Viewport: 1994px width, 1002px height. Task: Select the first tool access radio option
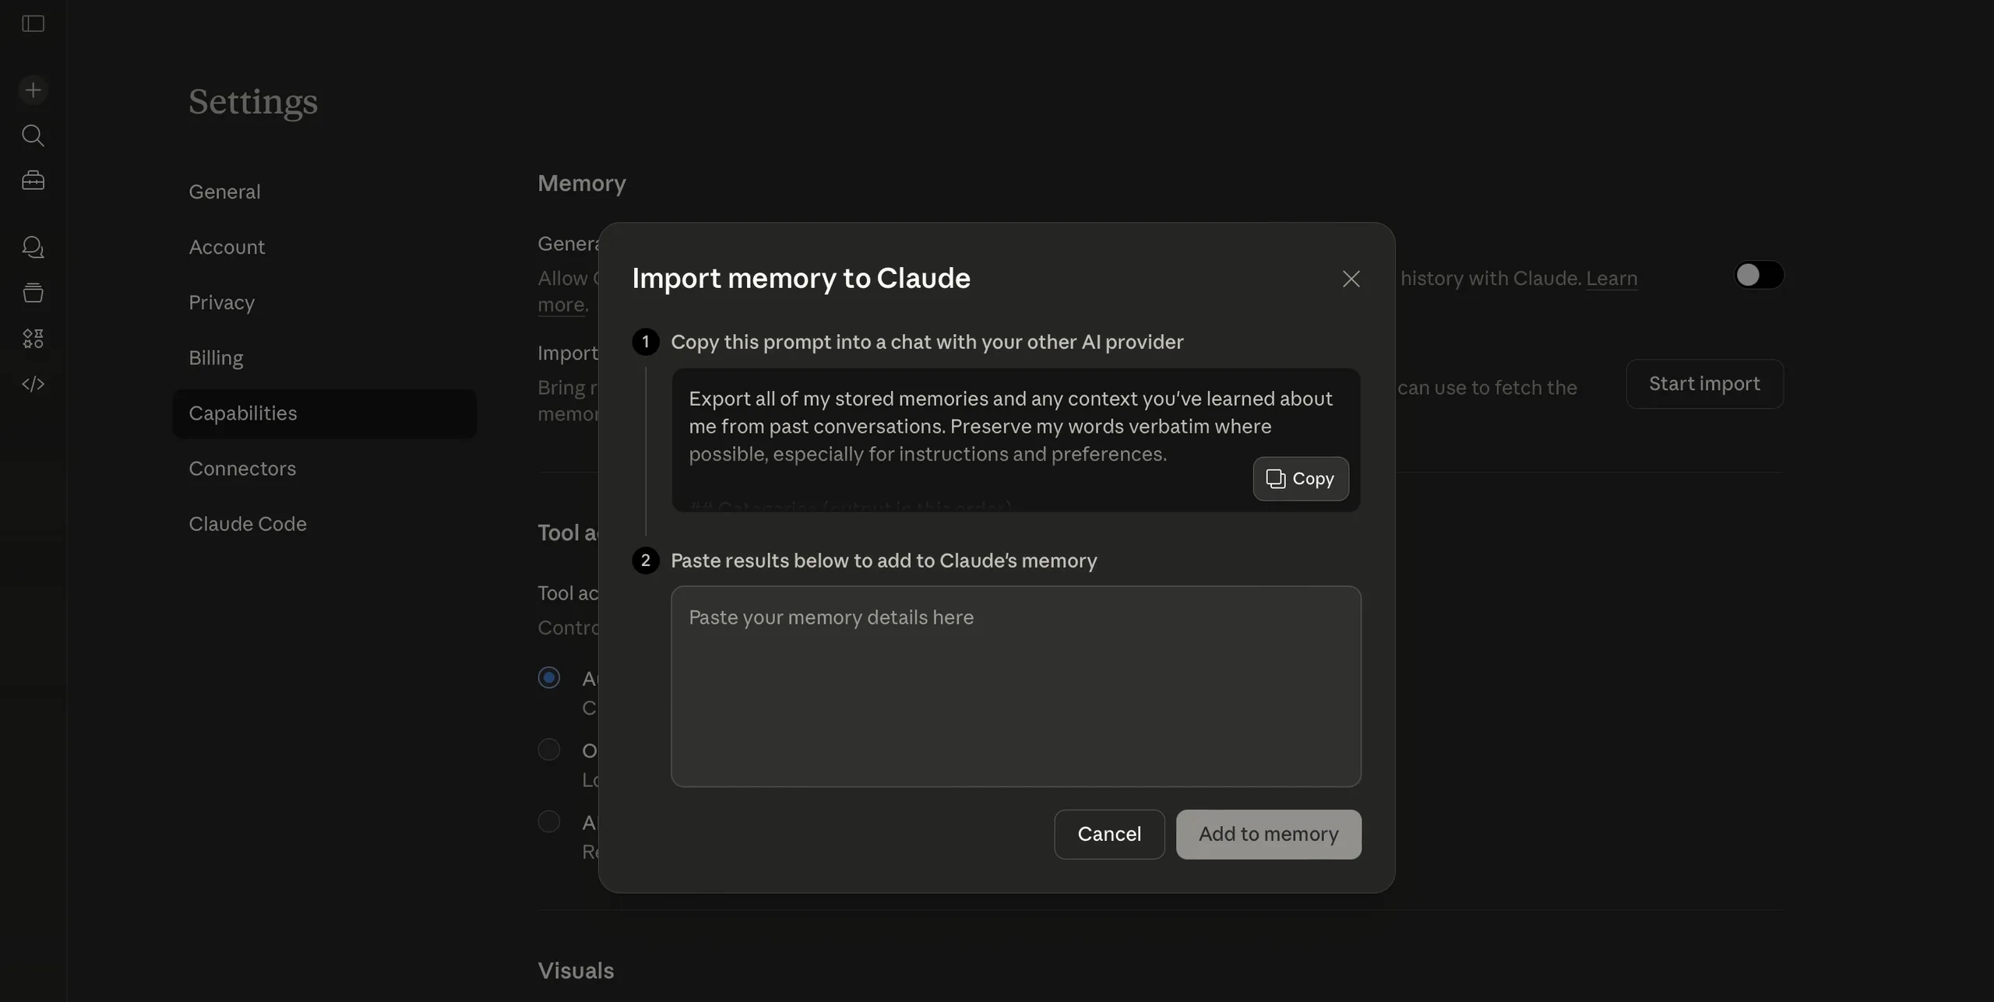pos(549,678)
